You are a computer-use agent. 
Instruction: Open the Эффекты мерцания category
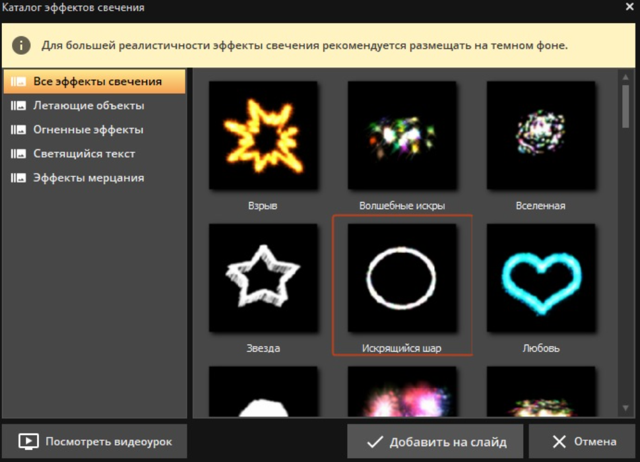point(94,178)
